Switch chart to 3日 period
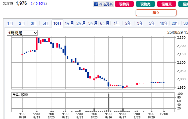 [33, 23]
